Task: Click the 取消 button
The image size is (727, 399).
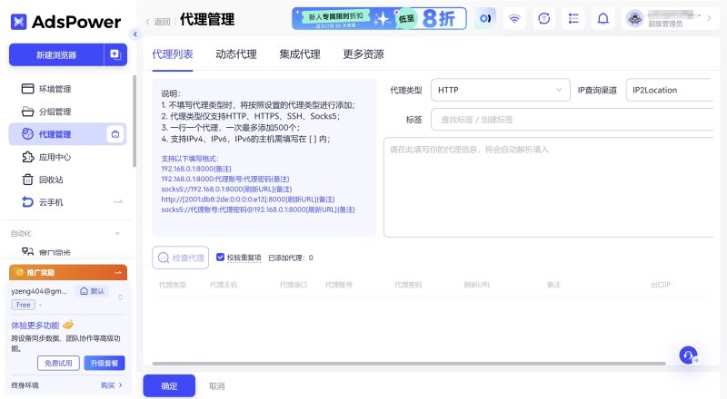Action: pos(216,386)
